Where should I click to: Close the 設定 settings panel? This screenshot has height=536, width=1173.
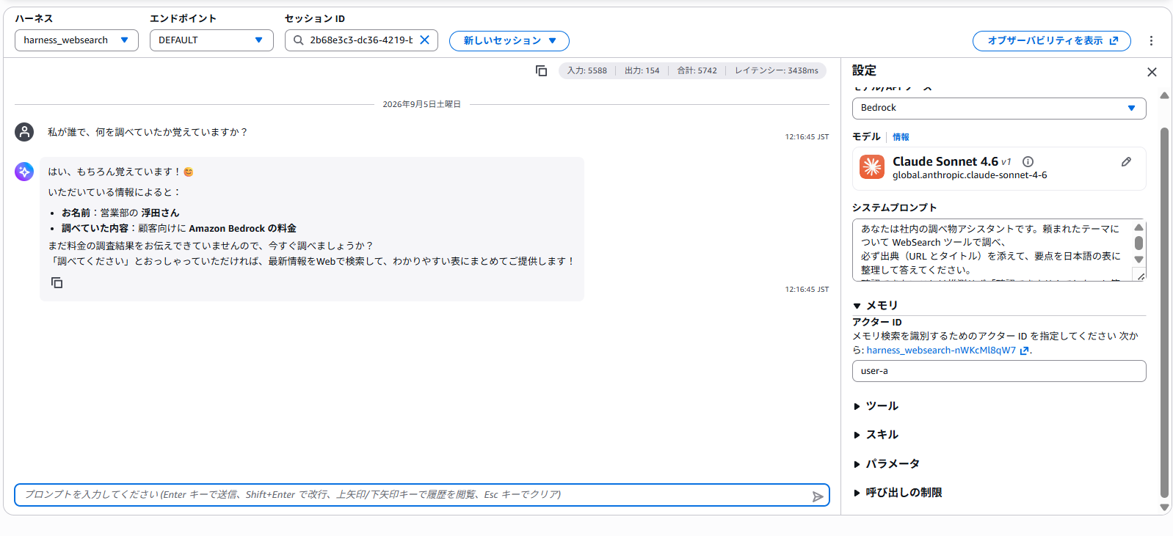(x=1152, y=72)
